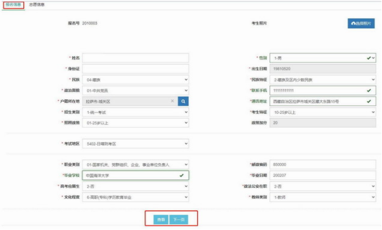This screenshot has height=230, width=382.
Task: Open the 教师类别 dropdown showing 1-教师
Action: pyautogui.click(x=322, y=197)
